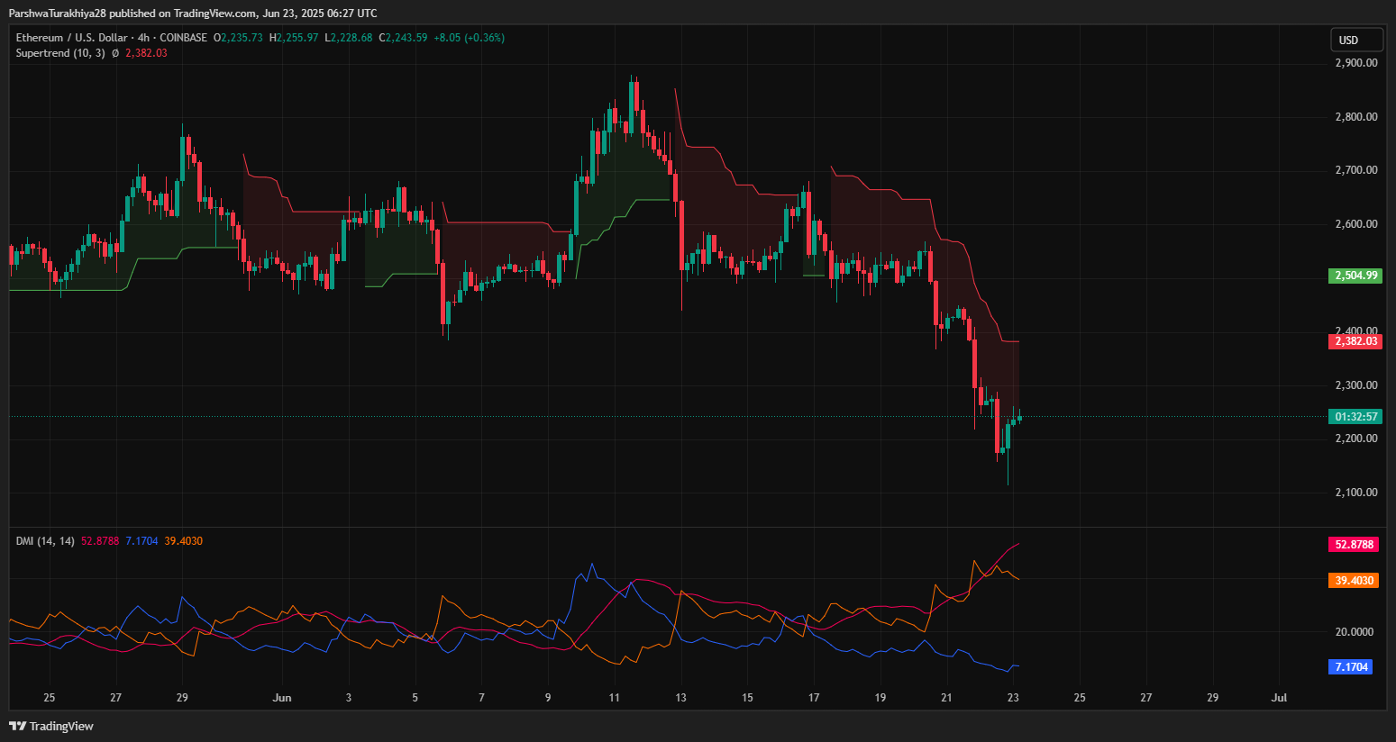Click the blue 7.1704 DMI axis tag
This screenshot has width=1396, height=742.
pyautogui.click(x=1351, y=667)
